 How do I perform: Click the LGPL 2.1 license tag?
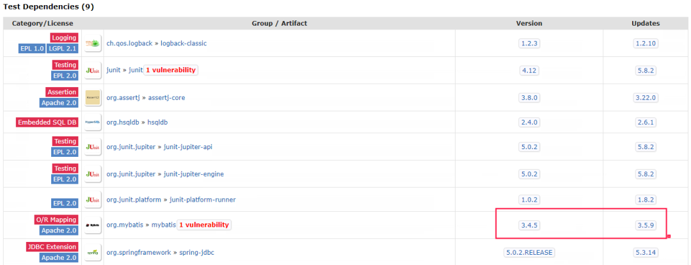coord(63,49)
